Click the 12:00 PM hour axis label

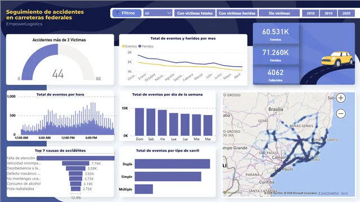point(68,137)
